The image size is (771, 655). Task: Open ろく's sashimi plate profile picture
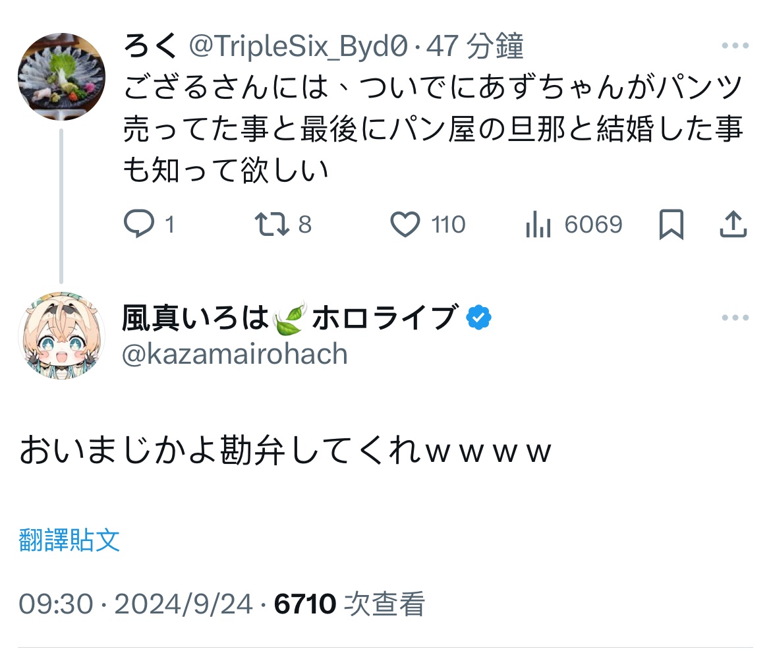(x=61, y=76)
